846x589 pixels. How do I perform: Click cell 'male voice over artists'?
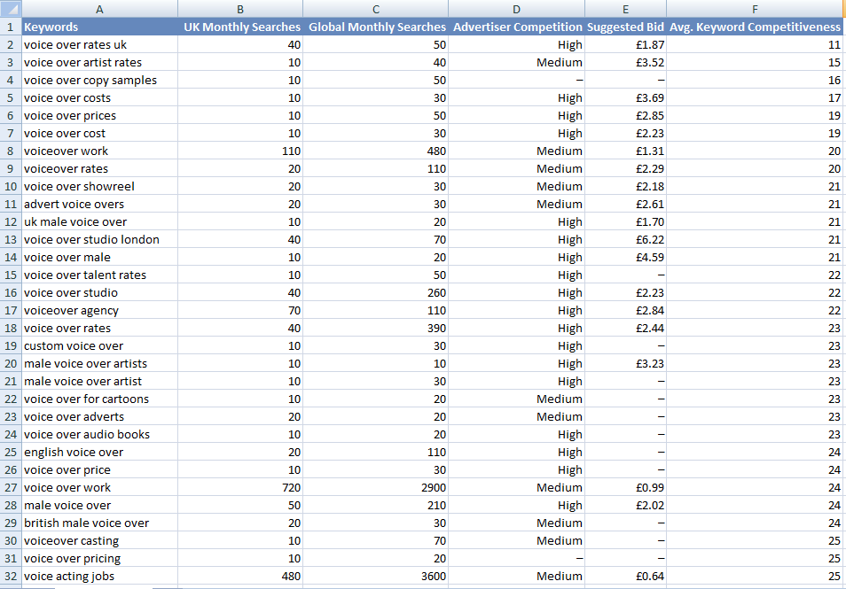pos(100,364)
